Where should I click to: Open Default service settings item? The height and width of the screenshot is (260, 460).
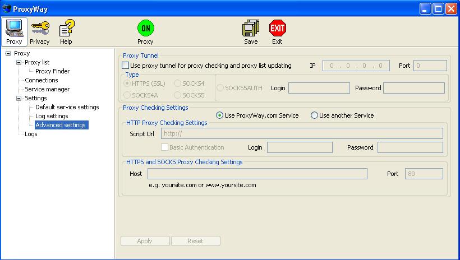pyautogui.click(x=67, y=107)
